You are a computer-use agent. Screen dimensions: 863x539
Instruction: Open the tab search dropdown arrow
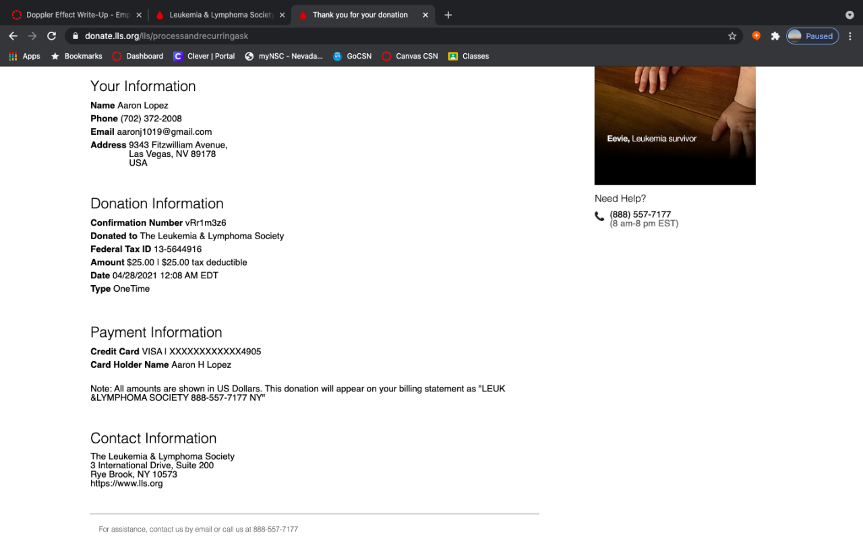850,15
